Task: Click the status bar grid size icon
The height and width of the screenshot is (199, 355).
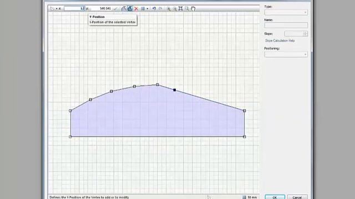Action: (244, 197)
